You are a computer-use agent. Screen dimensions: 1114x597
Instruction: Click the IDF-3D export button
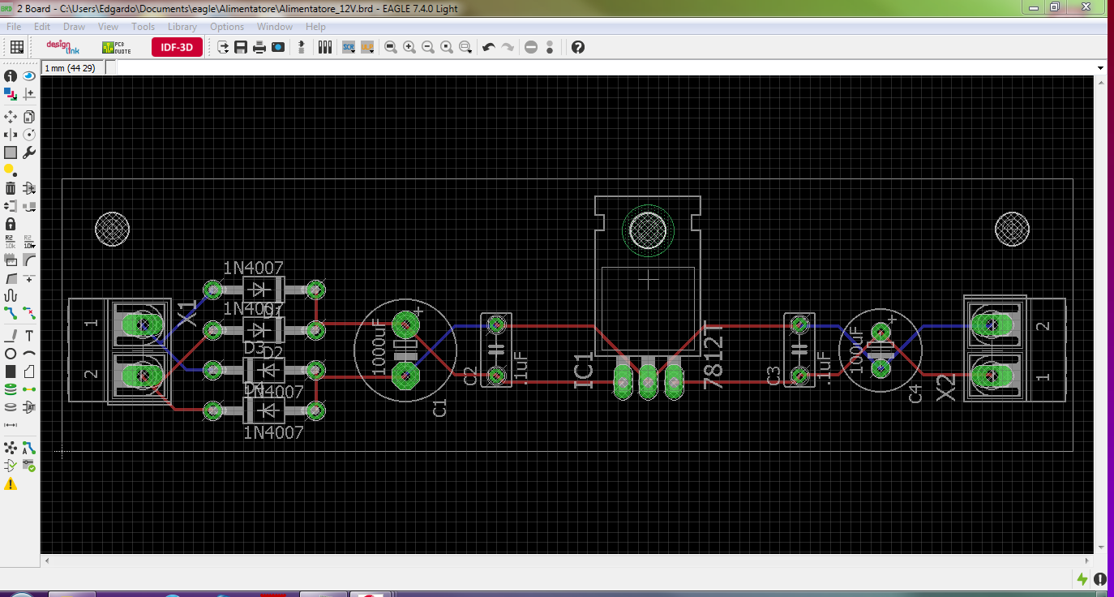pos(177,47)
